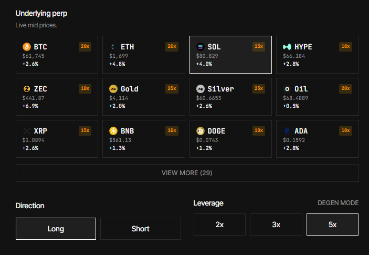Click the XRP logo icon

[x=27, y=131]
